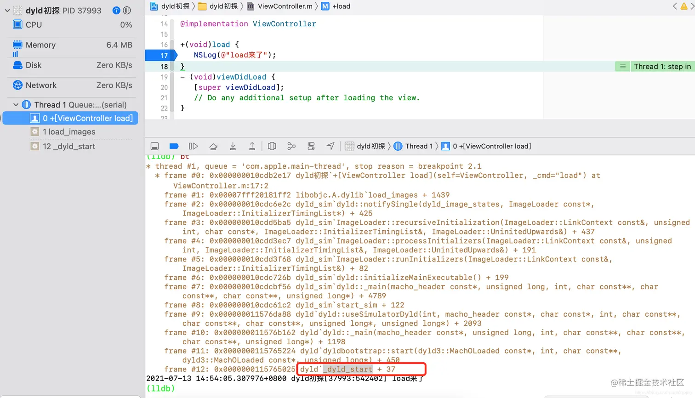The width and height of the screenshot is (695, 398).
Task: Click dyld初探 project in jump bar
Action: click(x=170, y=6)
